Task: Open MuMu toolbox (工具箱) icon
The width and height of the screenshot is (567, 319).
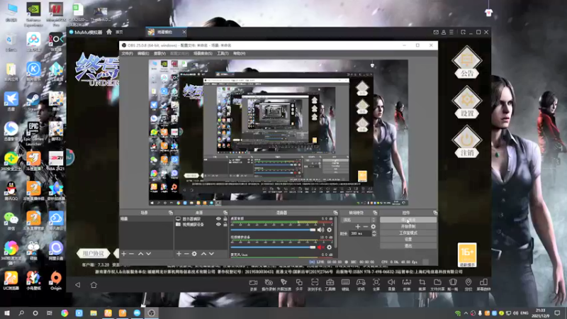Action: [x=330, y=285]
